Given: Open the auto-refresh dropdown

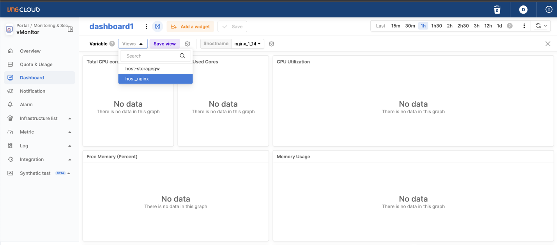Looking at the screenshot, I should tap(541, 26).
